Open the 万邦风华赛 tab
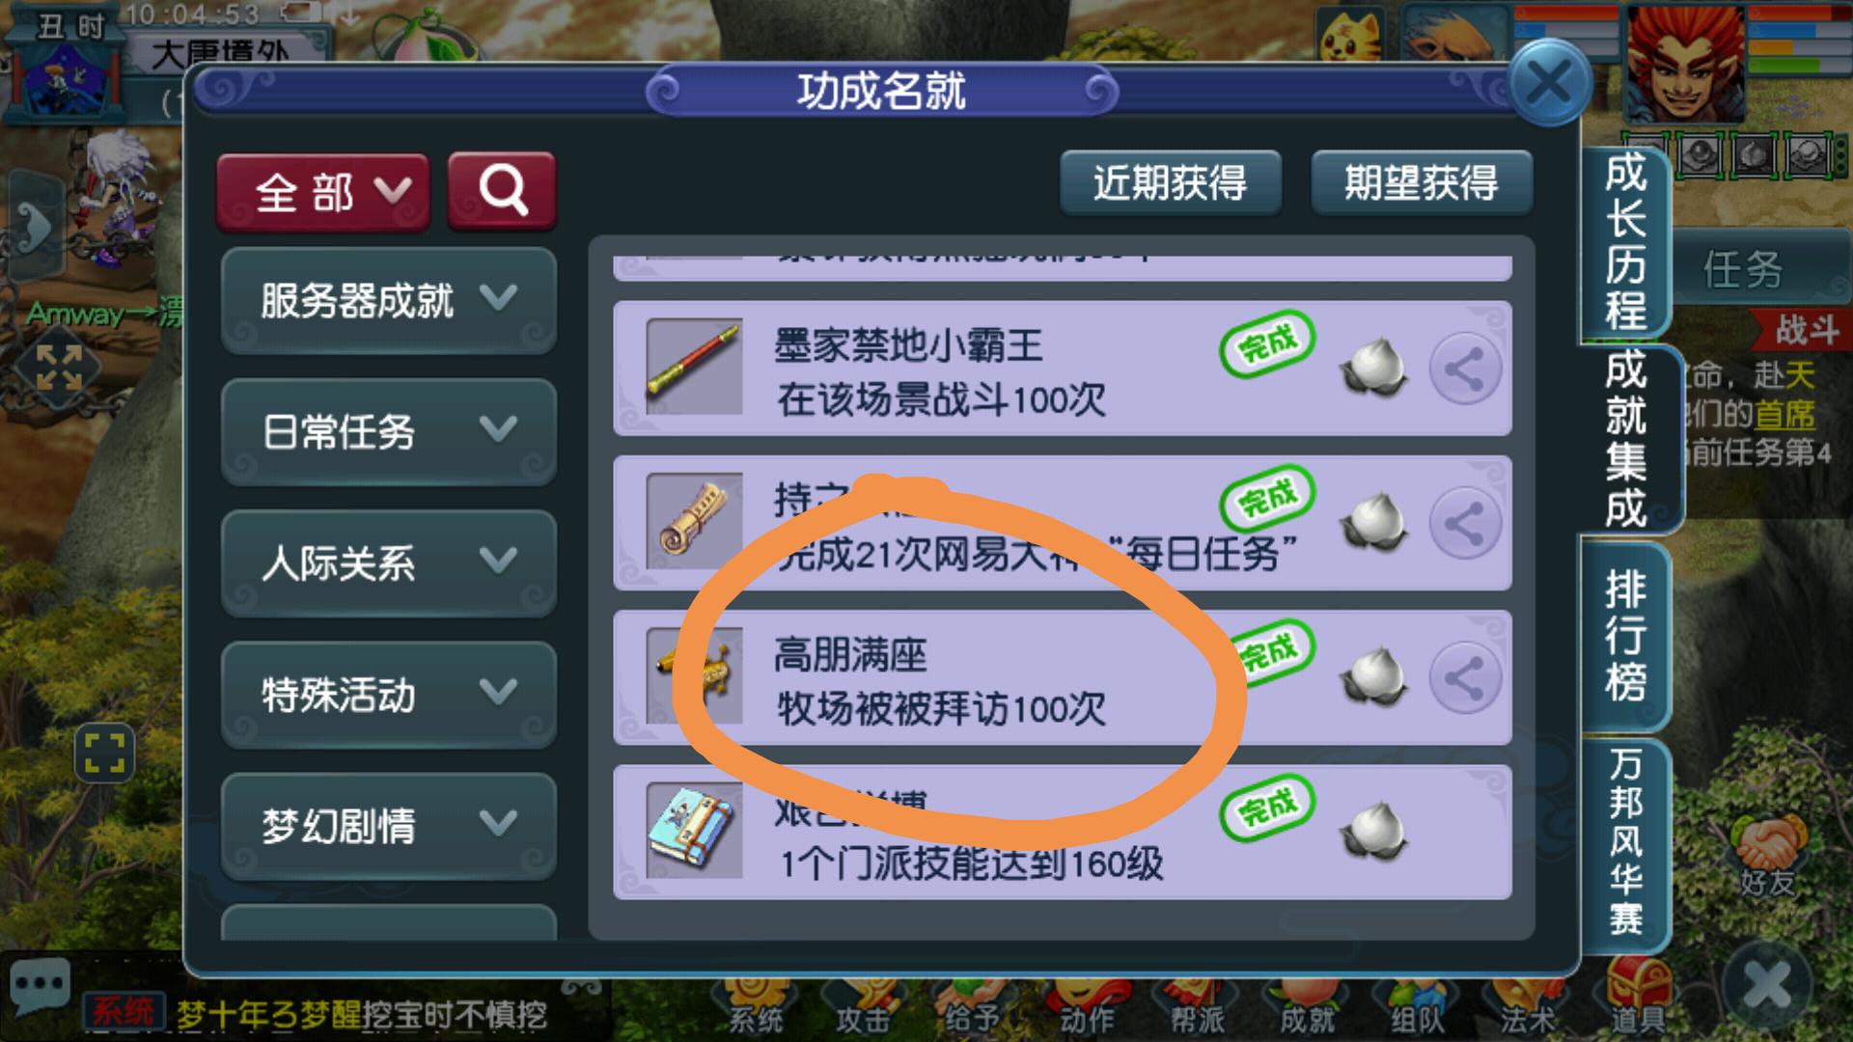This screenshot has height=1042, width=1853. pyautogui.click(x=1625, y=841)
